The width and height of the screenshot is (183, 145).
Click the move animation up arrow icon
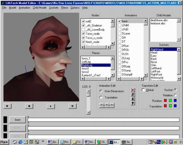click(x=133, y=103)
